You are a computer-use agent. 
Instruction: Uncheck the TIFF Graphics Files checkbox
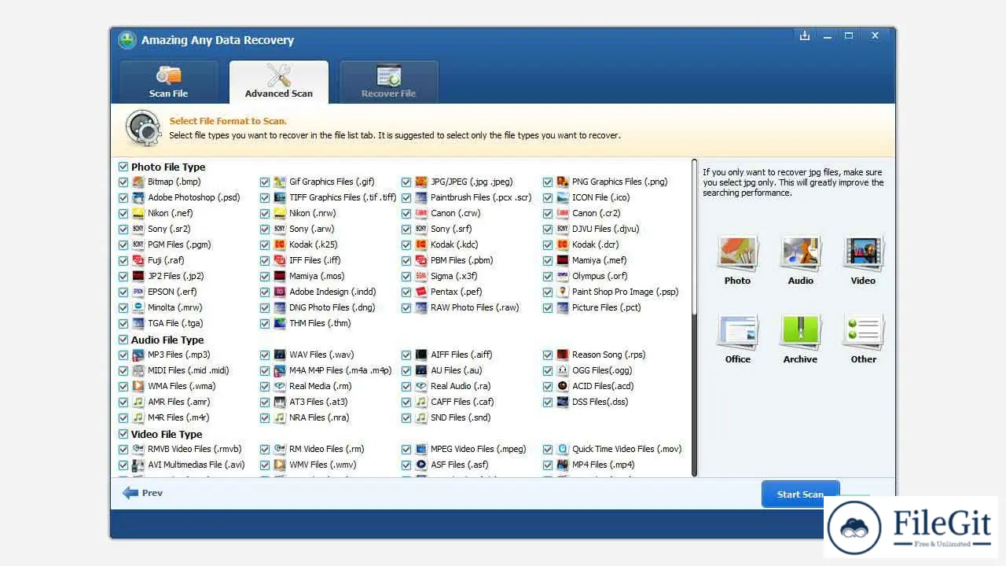tap(265, 197)
